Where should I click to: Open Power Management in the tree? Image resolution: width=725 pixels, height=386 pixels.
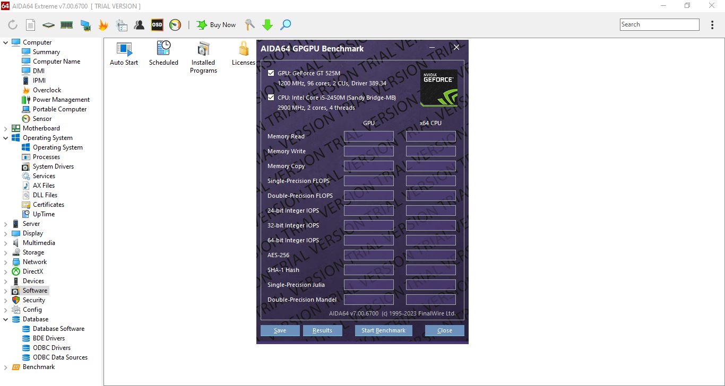[x=61, y=100]
